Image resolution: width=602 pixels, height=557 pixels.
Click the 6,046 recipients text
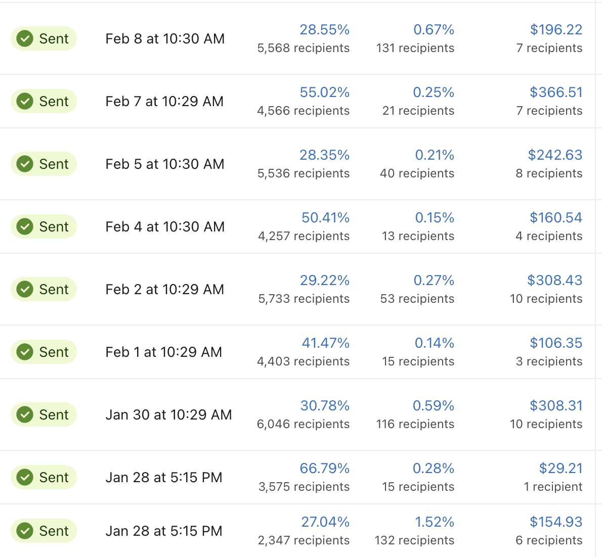[303, 424]
